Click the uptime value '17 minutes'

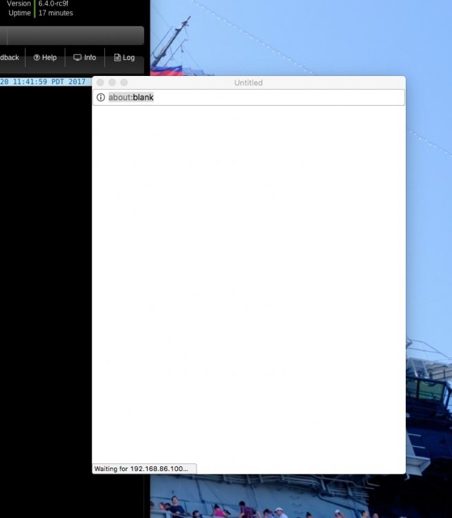point(56,13)
